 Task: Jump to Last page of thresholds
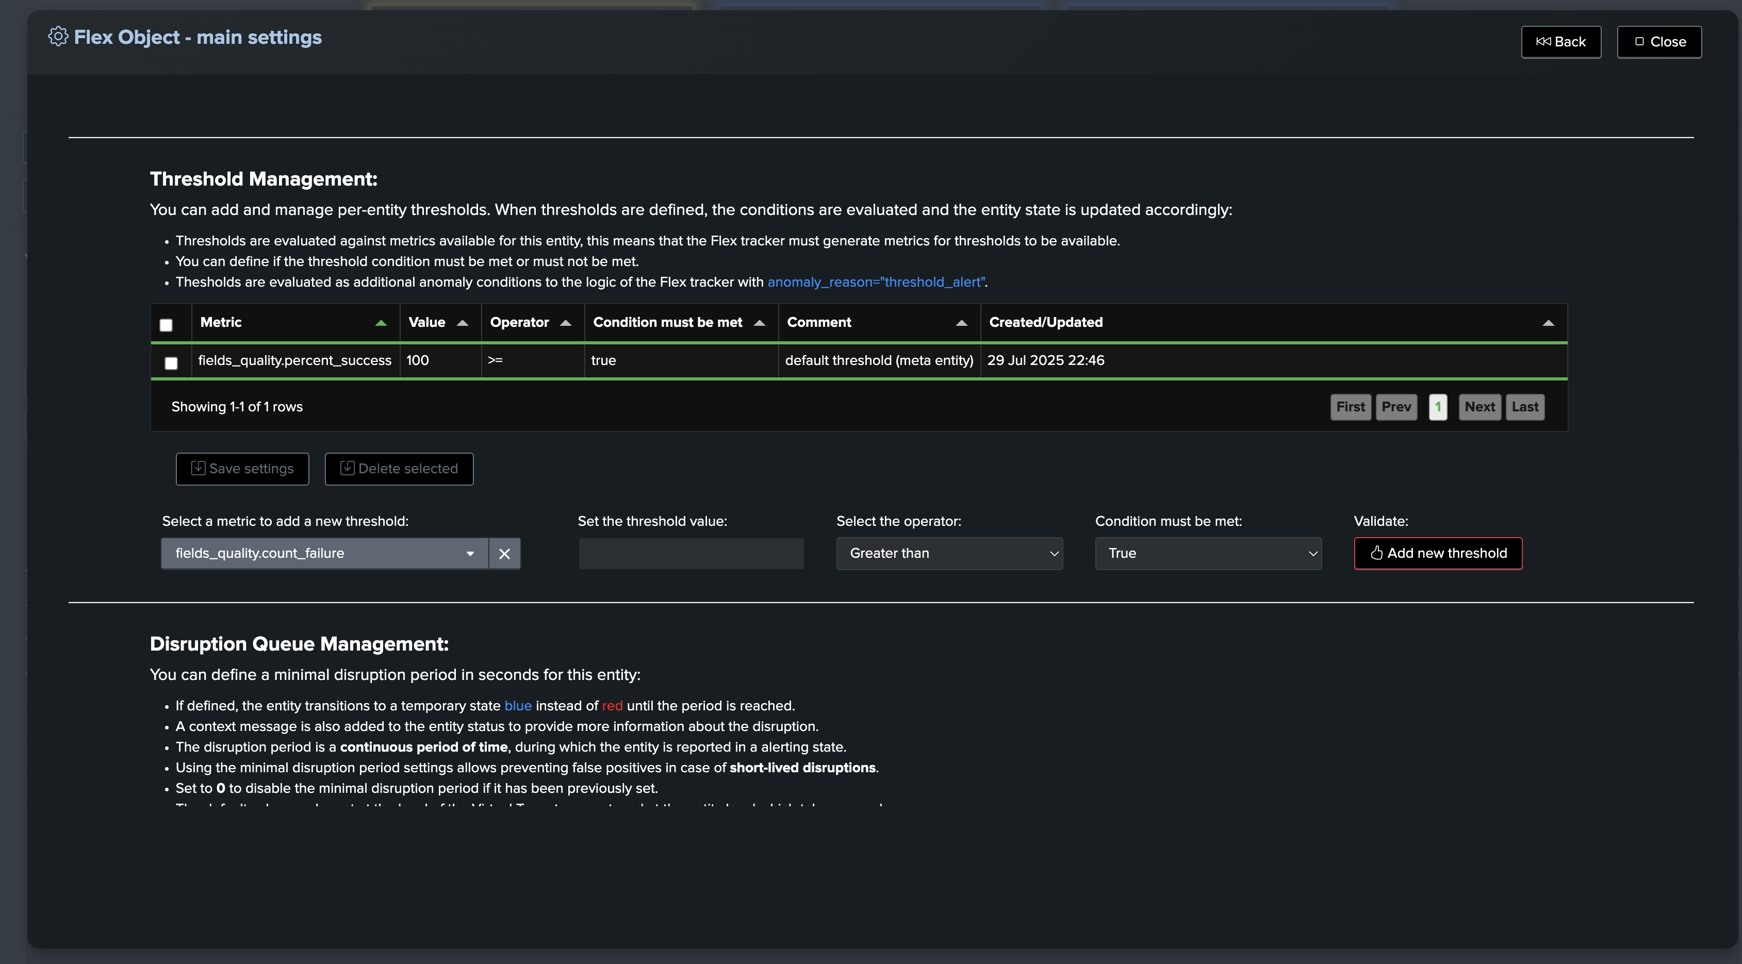point(1525,407)
